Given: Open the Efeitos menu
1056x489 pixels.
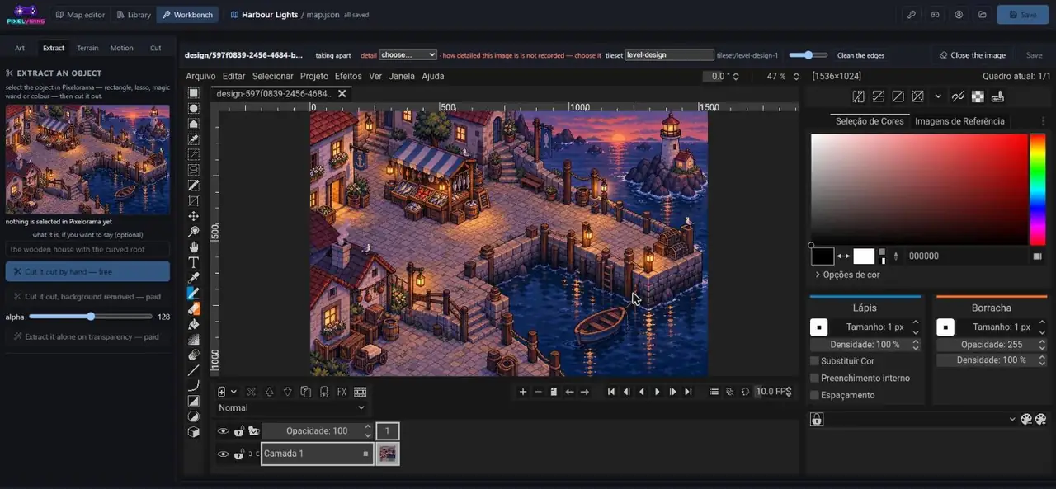Looking at the screenshot, I should coord(348,76).
